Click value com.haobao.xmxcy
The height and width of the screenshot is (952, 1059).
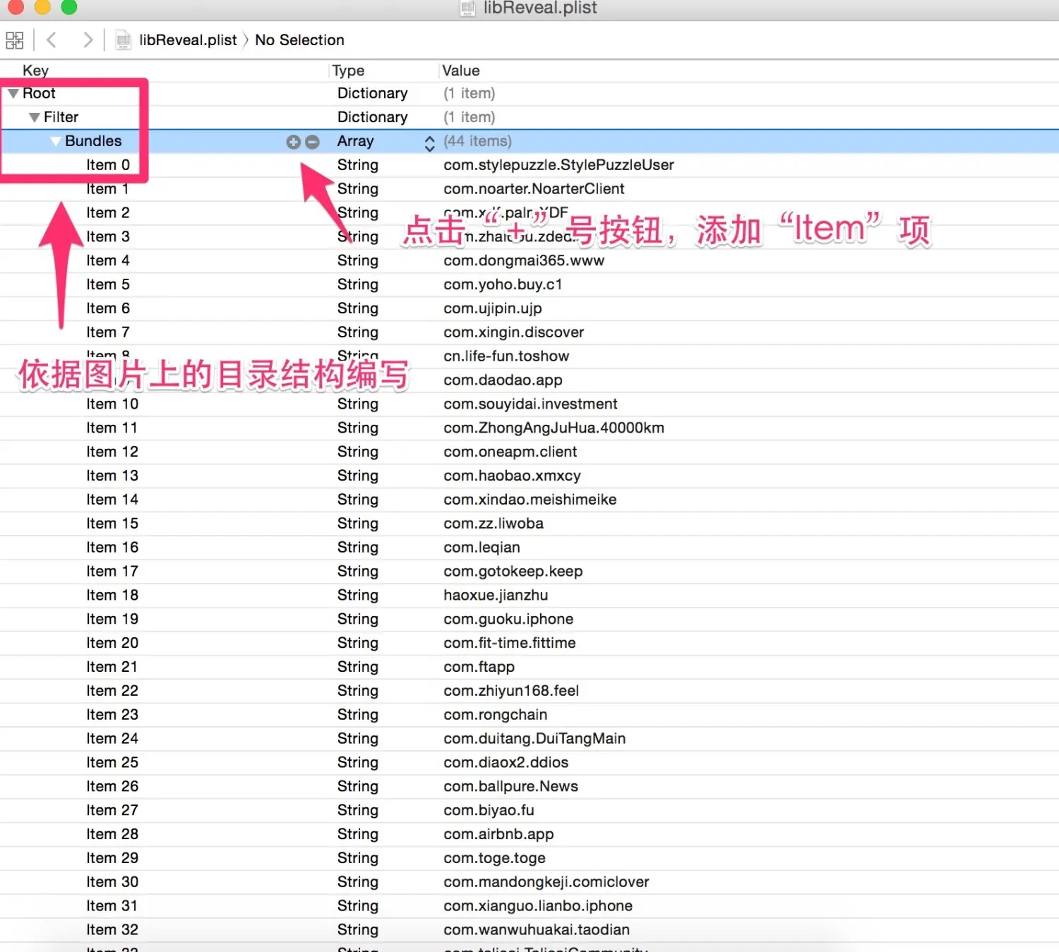tap(512, 476)
